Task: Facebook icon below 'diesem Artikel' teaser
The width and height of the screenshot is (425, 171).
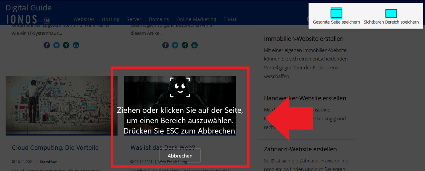Action: pos(166,45)
